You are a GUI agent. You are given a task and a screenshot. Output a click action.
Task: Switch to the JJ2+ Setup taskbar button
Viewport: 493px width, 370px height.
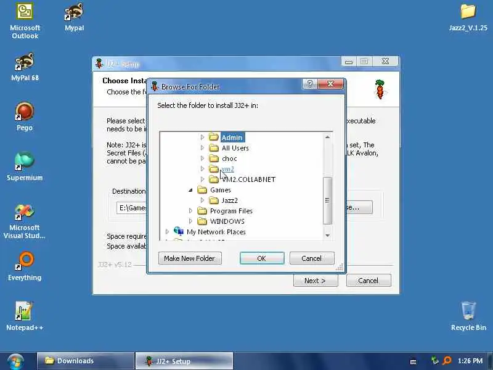point(184,361)
